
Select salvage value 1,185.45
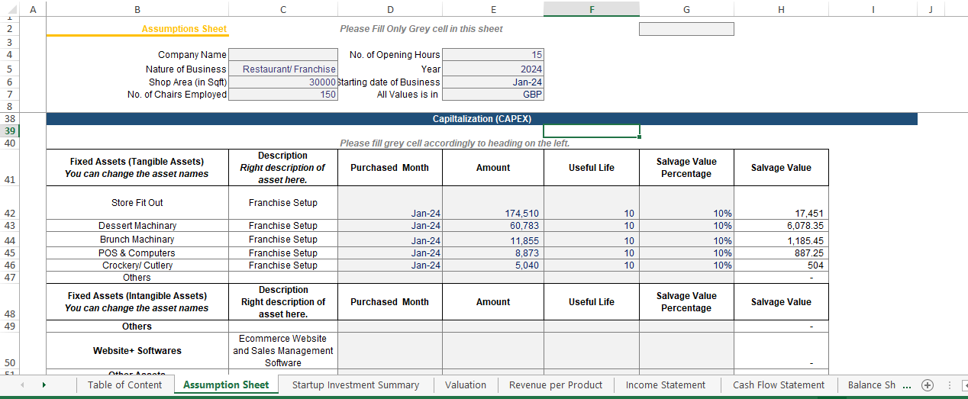781,240
